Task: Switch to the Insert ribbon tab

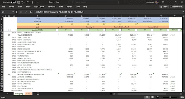Action: [20, 7]
